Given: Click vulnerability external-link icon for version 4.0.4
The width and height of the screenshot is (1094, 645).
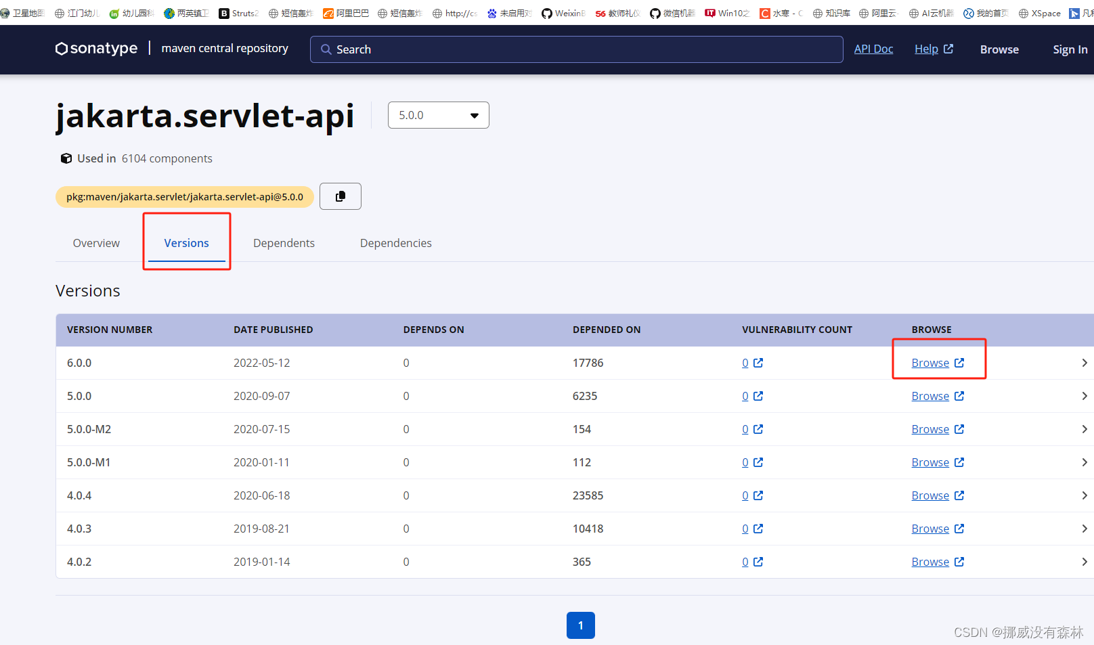Looking at the screenshot, I should pos(758,495).
